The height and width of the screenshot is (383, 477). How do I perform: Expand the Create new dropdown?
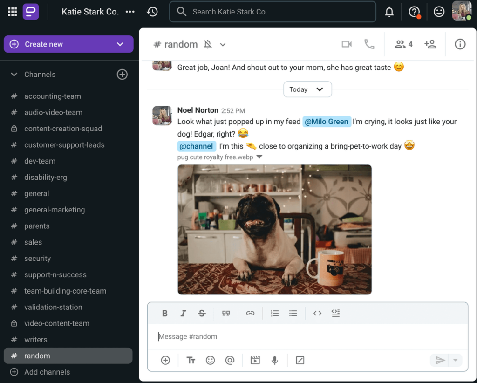120,44
